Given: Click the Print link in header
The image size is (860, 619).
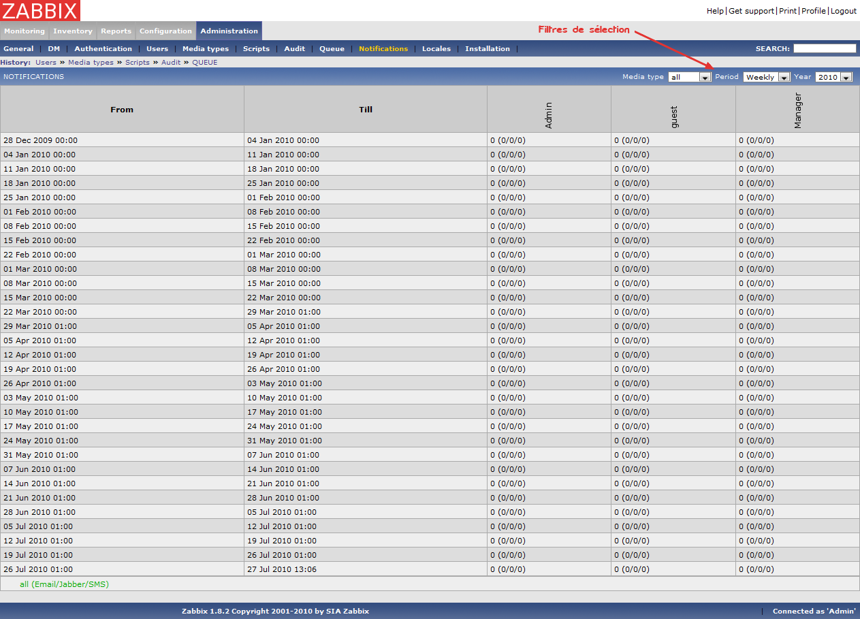Looking at the screenshot, I should coord(788,11).
